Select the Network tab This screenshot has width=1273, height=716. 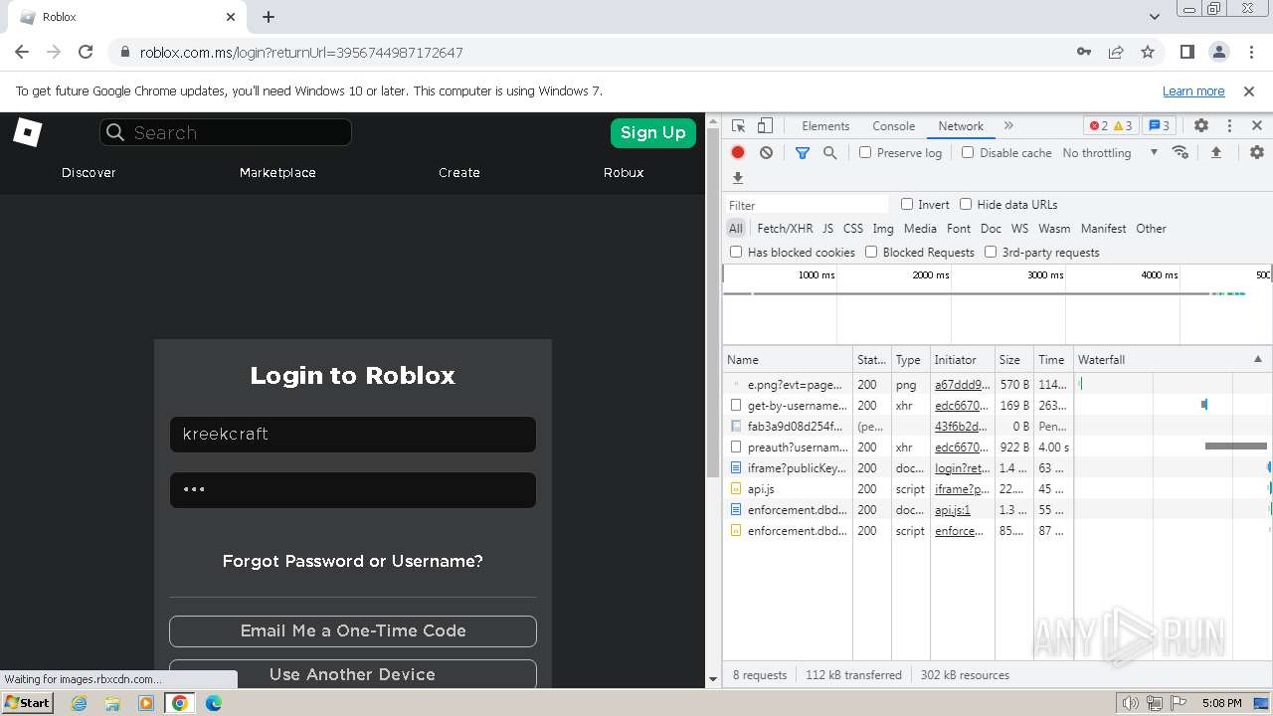[961, 126]
